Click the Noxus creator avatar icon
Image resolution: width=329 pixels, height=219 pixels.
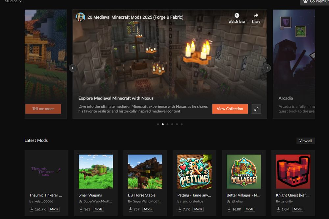coord(80,17)
